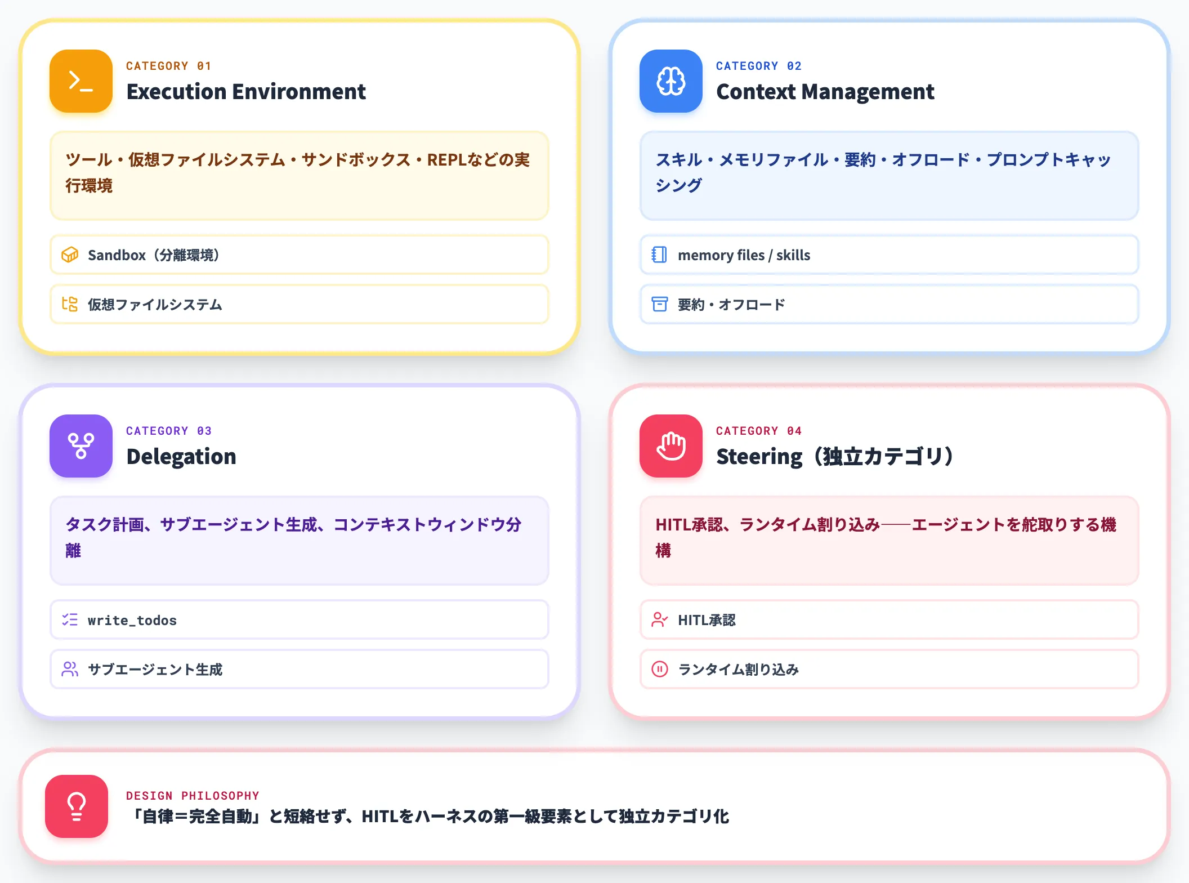
Task: Click the yellow description starting ツール・仮想ファイルシステム
Action: pyautogui.click(x=300, y=176)
